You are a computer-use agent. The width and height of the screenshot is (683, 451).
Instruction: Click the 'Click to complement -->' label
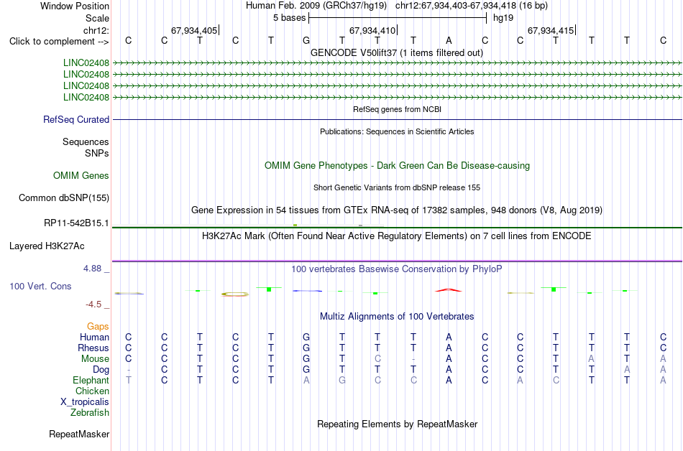pos(59,42)
